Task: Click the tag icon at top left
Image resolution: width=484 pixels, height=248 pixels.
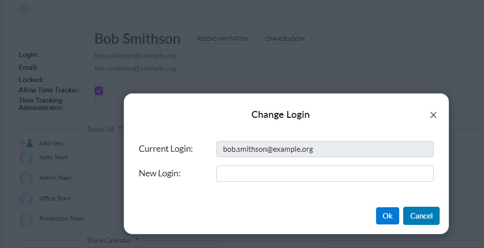Action: click(24, 9)
